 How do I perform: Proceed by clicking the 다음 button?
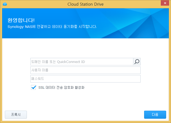coord(155,115)
